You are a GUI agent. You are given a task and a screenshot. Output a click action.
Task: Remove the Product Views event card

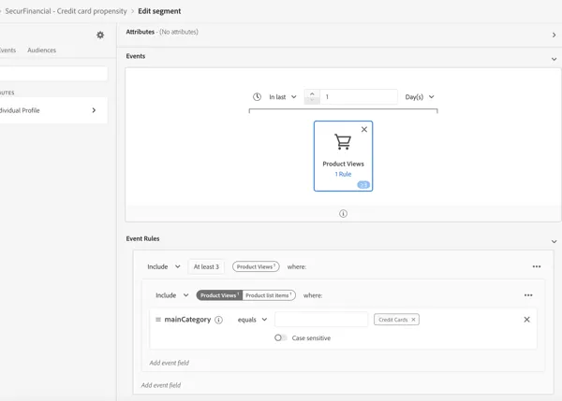(x=364, y=130)
